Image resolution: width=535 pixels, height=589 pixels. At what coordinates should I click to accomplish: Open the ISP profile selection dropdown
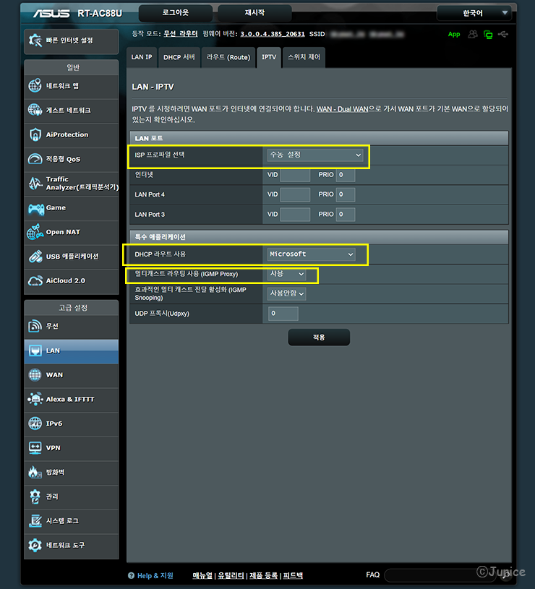coord(314,155)
